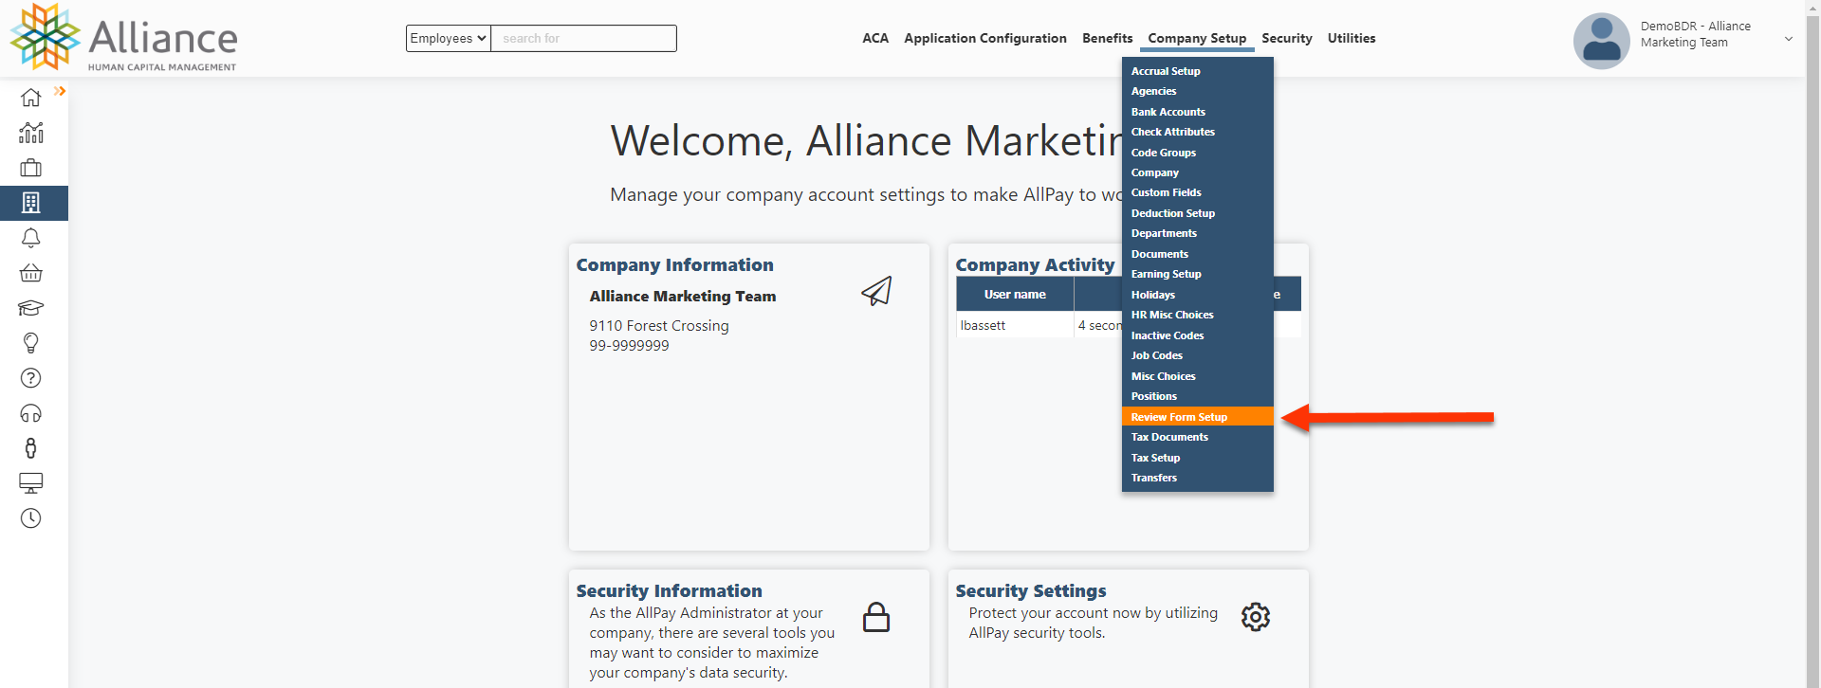Select Accrual Setup from dropdown
This screenshot has height=688, width=1821.
coord(1198,71)
